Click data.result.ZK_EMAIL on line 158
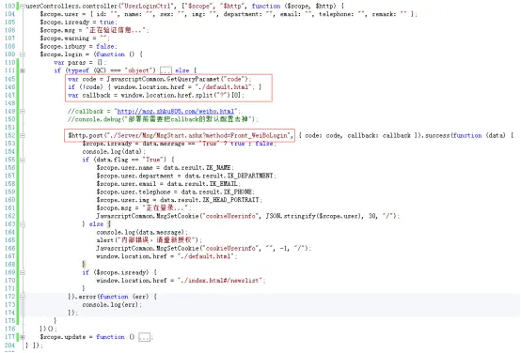521x353 pixels. (202, 184)
